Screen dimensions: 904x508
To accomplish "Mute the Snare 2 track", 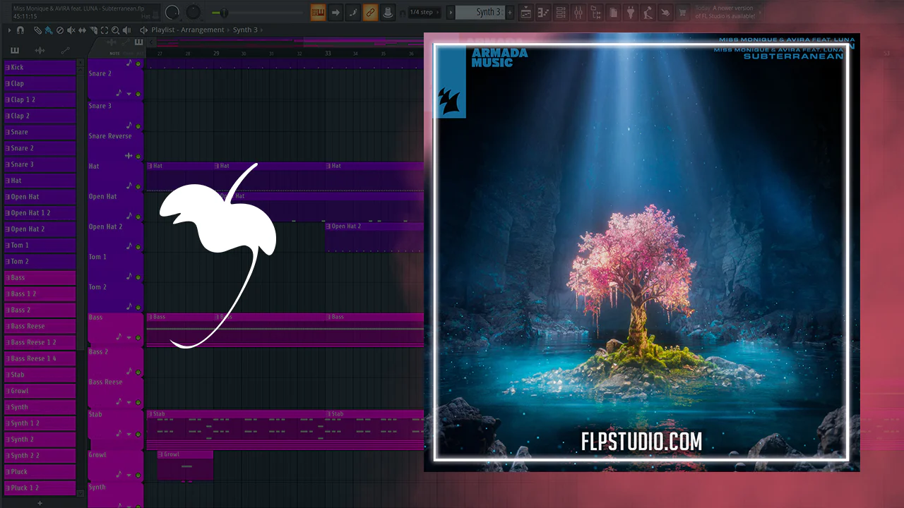I will coord(138,94).
